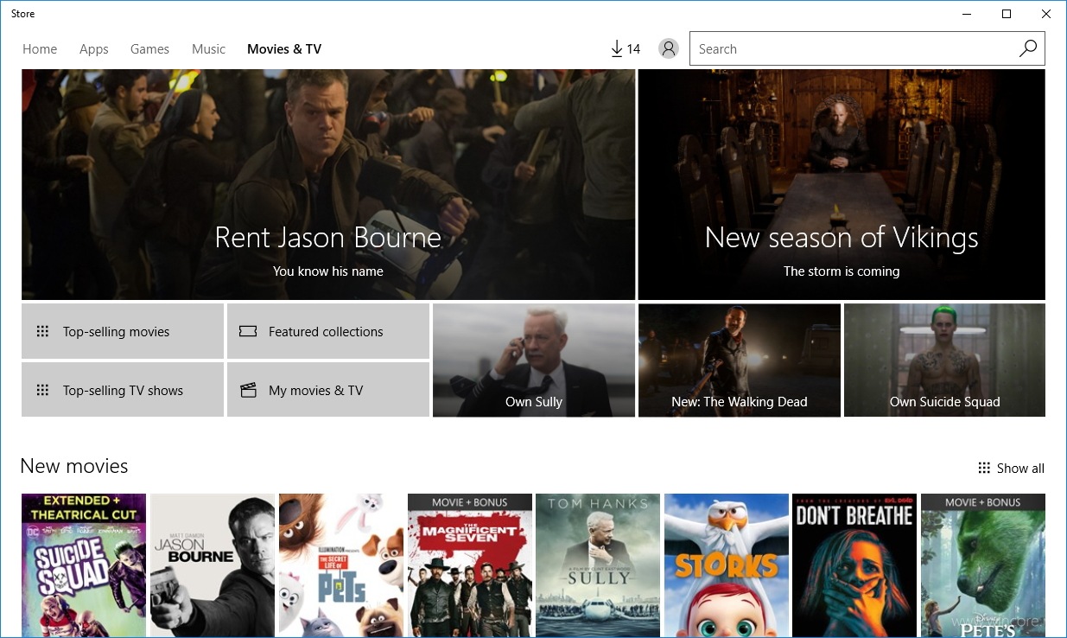Click the grid icon beside Top-selling movies
This screenshot has height=638, width=1067.
[42, 331]
